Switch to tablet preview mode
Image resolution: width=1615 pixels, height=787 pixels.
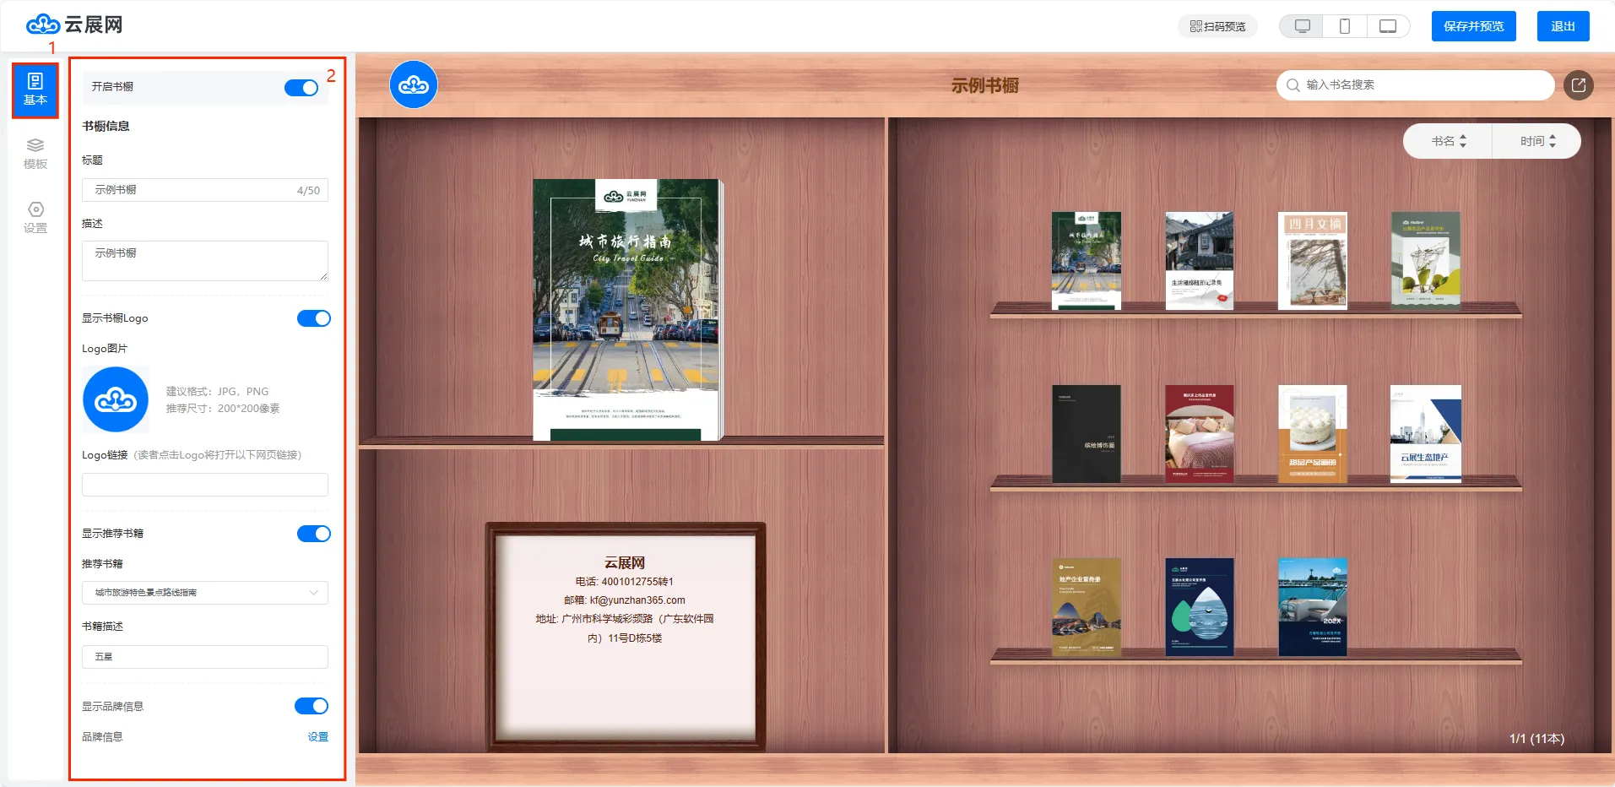[1388, 26]
